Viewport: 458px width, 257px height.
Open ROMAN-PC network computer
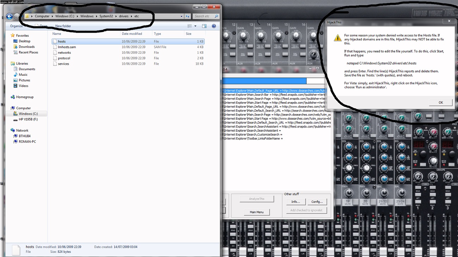(27, 142)
